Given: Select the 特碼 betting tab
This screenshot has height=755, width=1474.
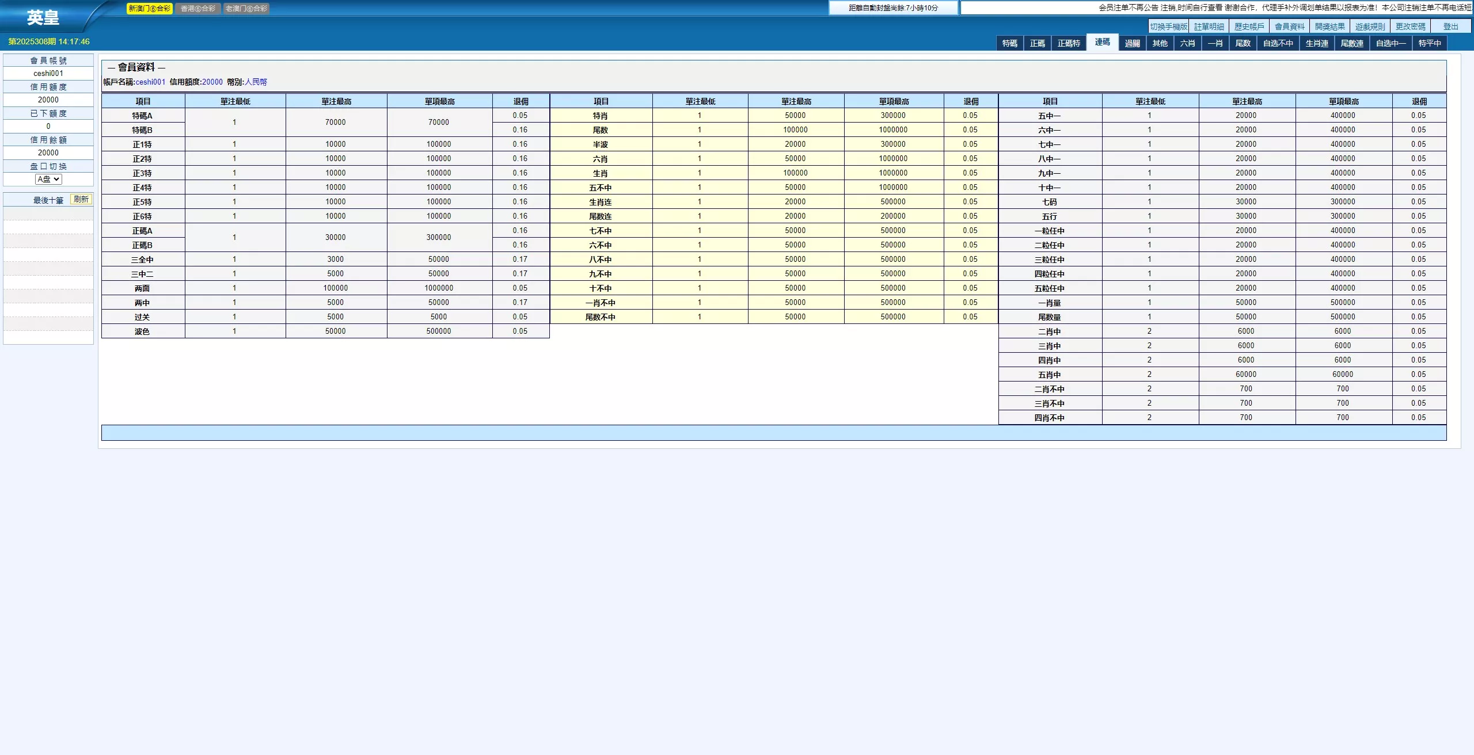Looking at the screenshot, I should [x=1009, y=43].
